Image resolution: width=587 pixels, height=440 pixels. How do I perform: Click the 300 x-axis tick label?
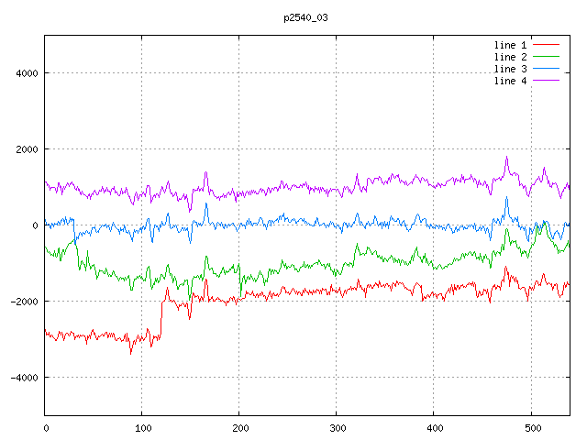point(337,427)
